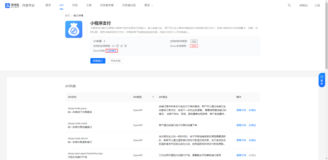
Task: Click the 小程序支付 page title
Action: pos(101,23)
